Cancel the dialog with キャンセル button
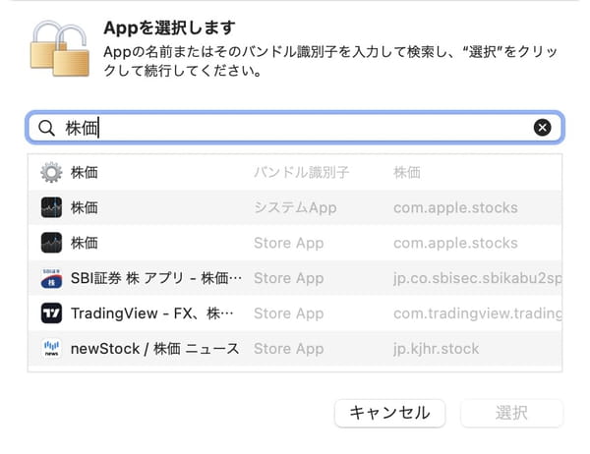 tap(389, 413)
